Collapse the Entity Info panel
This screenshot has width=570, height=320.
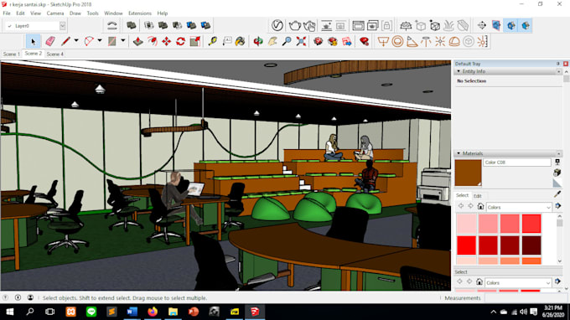pyautogui.click(x=459, y=71)
